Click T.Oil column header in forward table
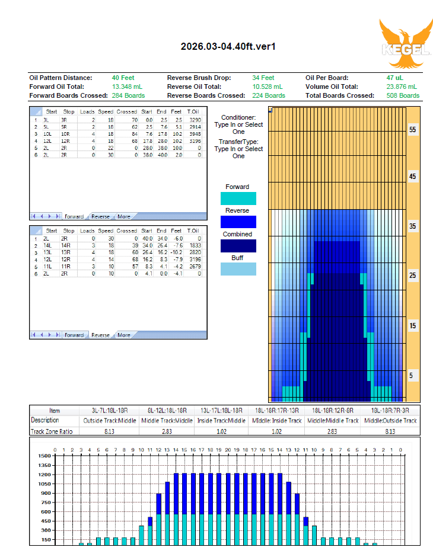The height and width of the screenshot is (557, 433). (x=193, y=111)
